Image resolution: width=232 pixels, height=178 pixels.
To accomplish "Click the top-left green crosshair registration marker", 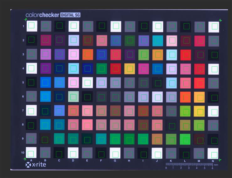I will pos(26,19).
